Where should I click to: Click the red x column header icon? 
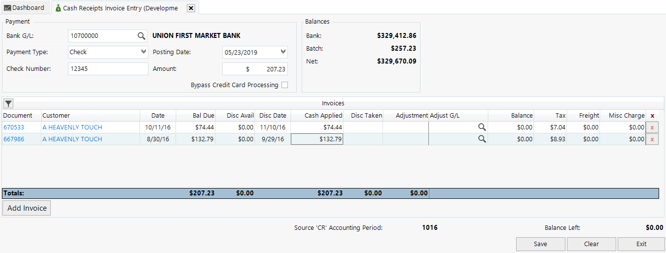pos(652,116)
